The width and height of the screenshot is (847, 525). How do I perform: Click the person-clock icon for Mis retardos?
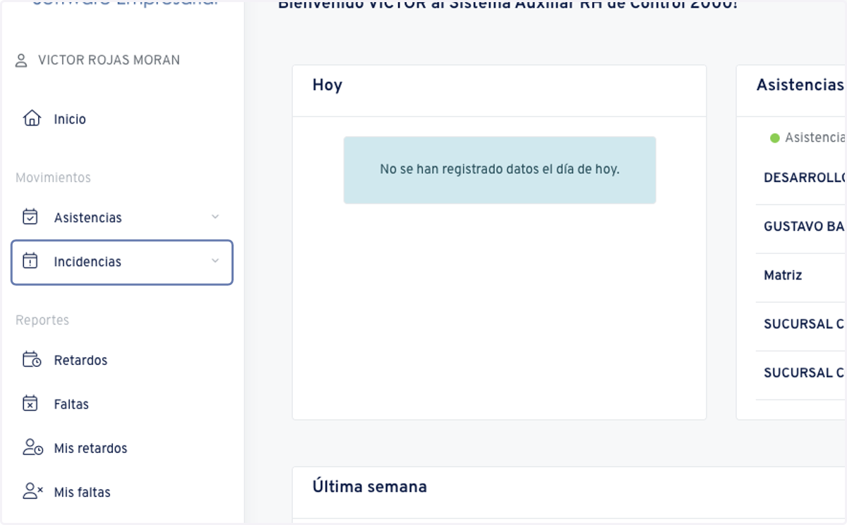tap(33, 447)
